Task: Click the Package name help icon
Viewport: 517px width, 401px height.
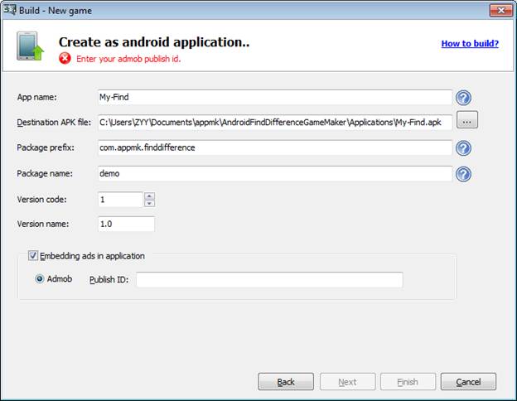Action: coord(463,174)
